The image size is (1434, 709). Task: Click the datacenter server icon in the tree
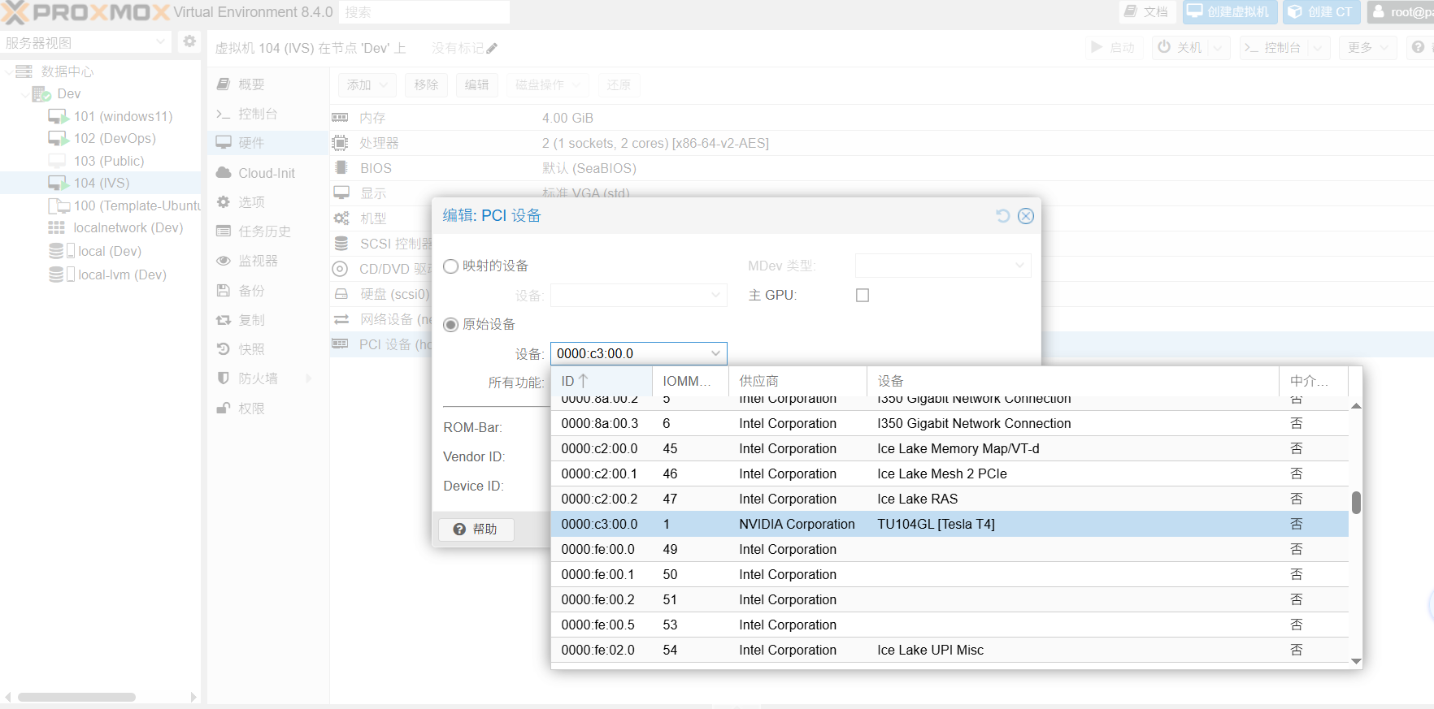(24, 71)
